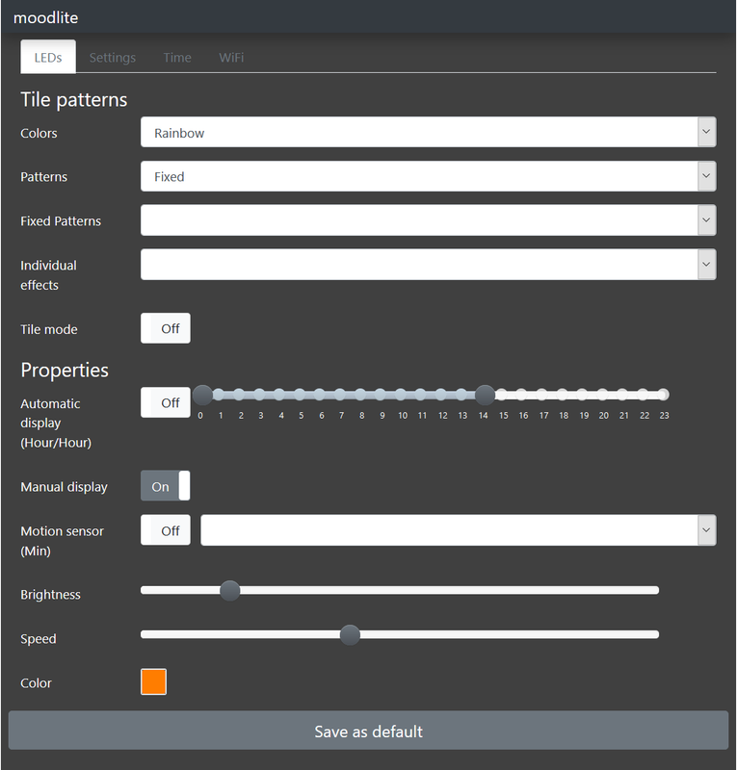Enable the Automatic display toggle

(x=166, y=402)
